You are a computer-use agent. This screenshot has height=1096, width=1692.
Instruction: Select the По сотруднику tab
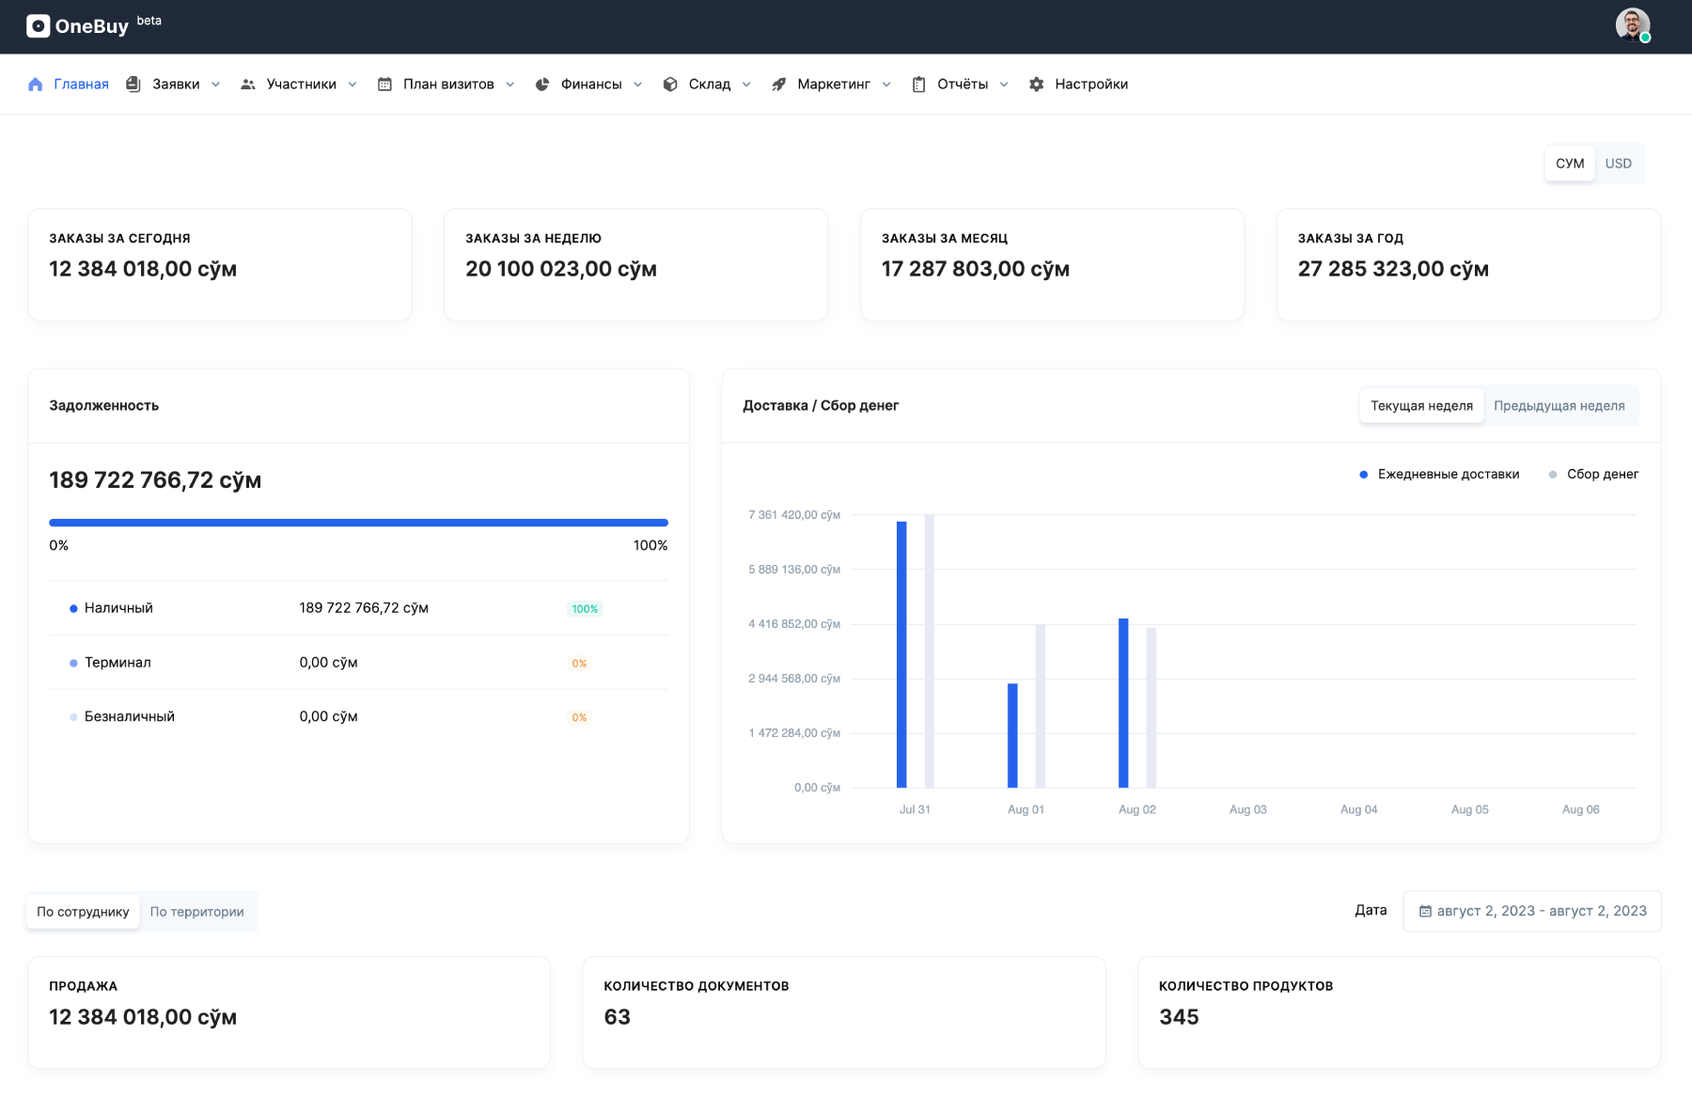tap(83, 912)
